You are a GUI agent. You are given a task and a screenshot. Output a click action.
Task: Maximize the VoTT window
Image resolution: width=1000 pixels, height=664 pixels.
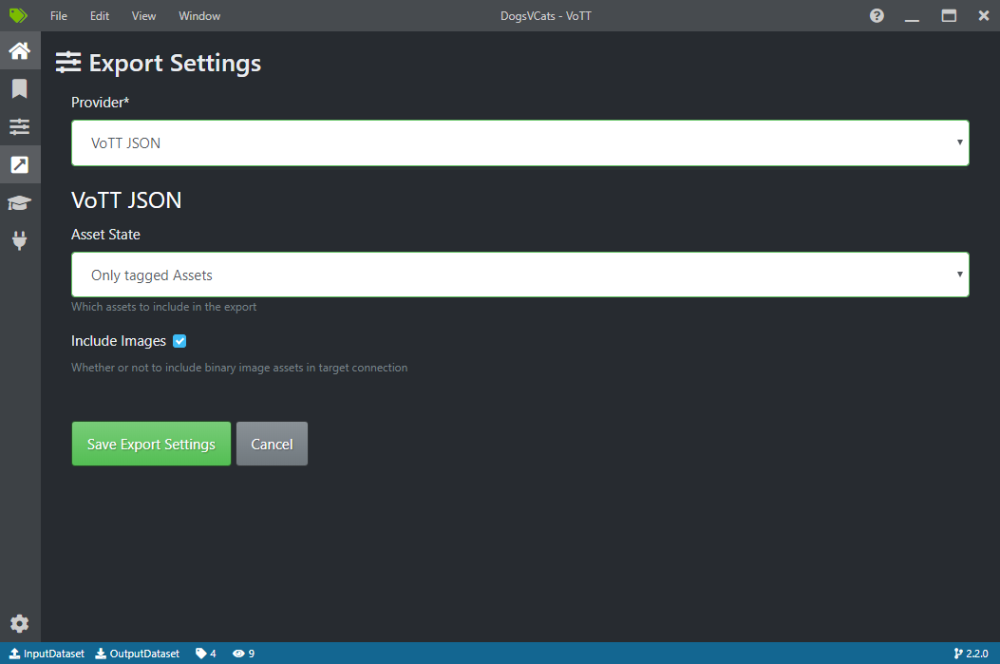949,16
